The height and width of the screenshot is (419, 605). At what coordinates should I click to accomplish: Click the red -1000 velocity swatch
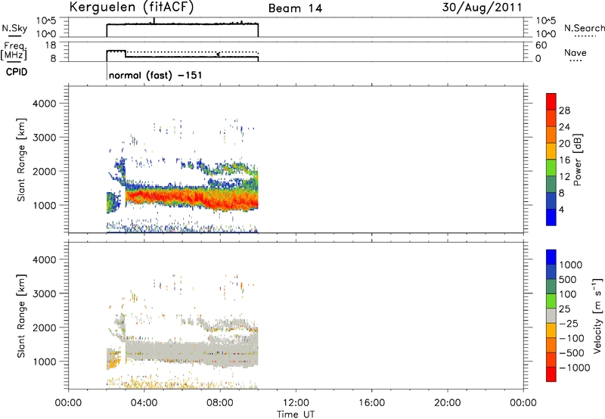click(551, 374)
